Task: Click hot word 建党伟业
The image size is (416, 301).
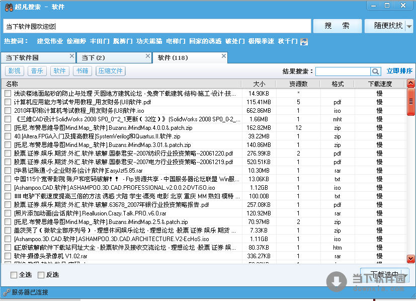Action: click(50, 41)
